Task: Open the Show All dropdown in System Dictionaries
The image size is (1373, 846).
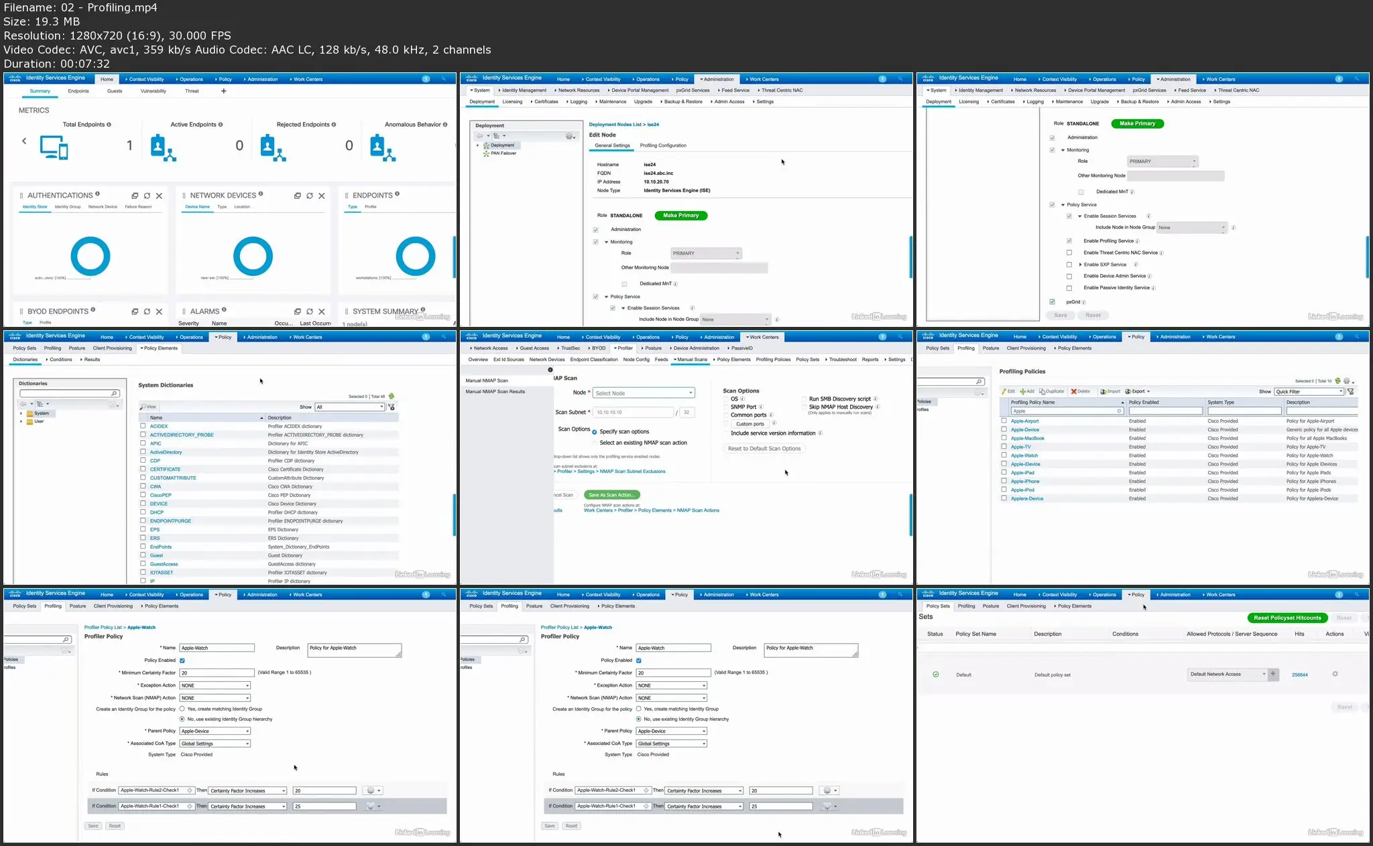Action: coord(350,407)
